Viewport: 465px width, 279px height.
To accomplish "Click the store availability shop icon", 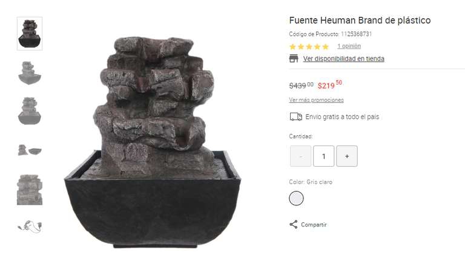I will (294, 59).
